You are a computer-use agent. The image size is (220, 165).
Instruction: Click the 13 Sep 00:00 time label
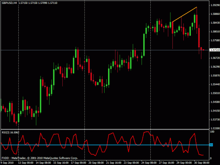tap(26, 163)
